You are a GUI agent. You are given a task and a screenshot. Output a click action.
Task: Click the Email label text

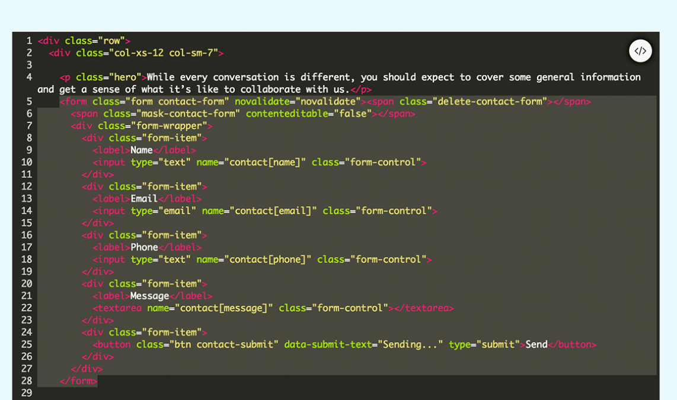pos(144,199)
